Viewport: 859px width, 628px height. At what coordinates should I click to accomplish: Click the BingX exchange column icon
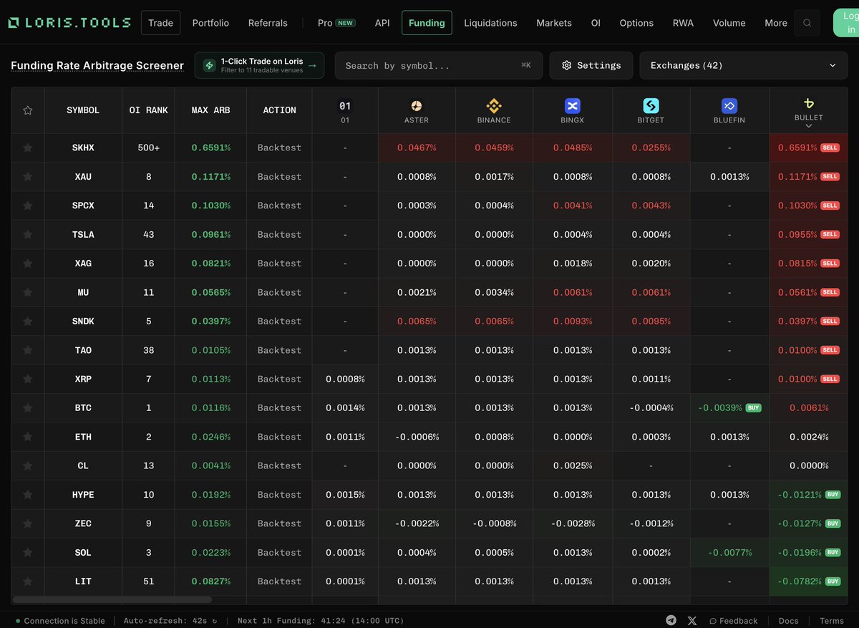(x=572, y=106)
